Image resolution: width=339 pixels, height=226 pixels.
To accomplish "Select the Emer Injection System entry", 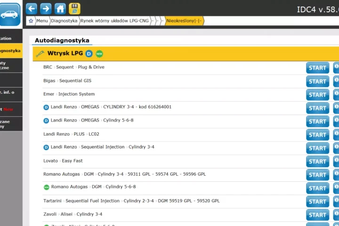I will click(x=69, y=94).
